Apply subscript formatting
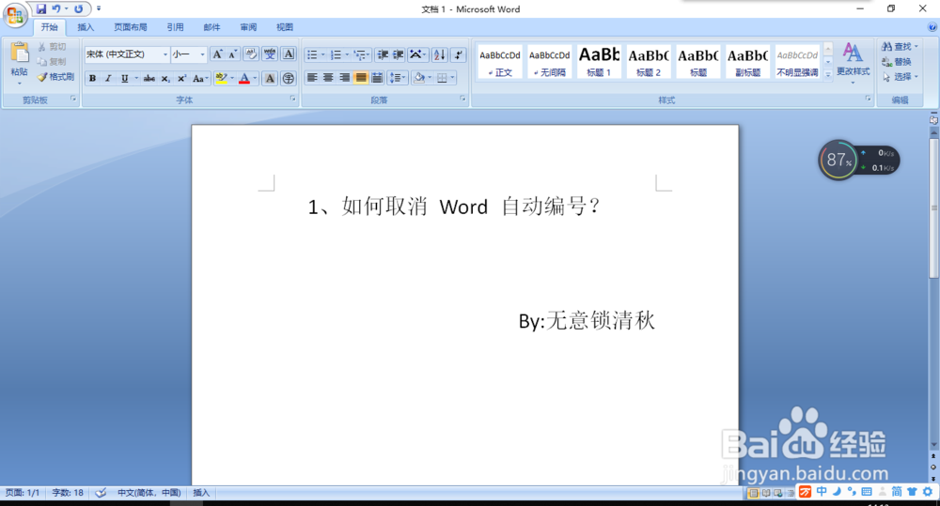The height and width of the screenshot is (506, 940). [x=165, y=79]
